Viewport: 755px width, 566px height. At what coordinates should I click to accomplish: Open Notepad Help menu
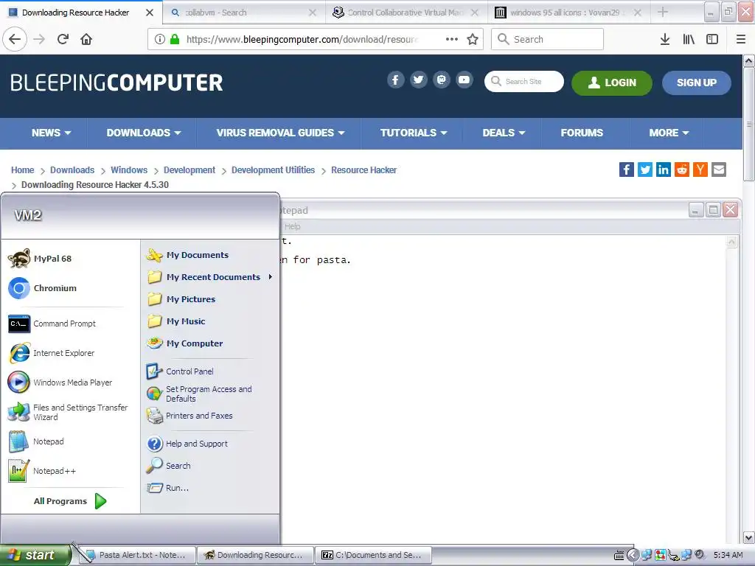click(x=292, y=226)
